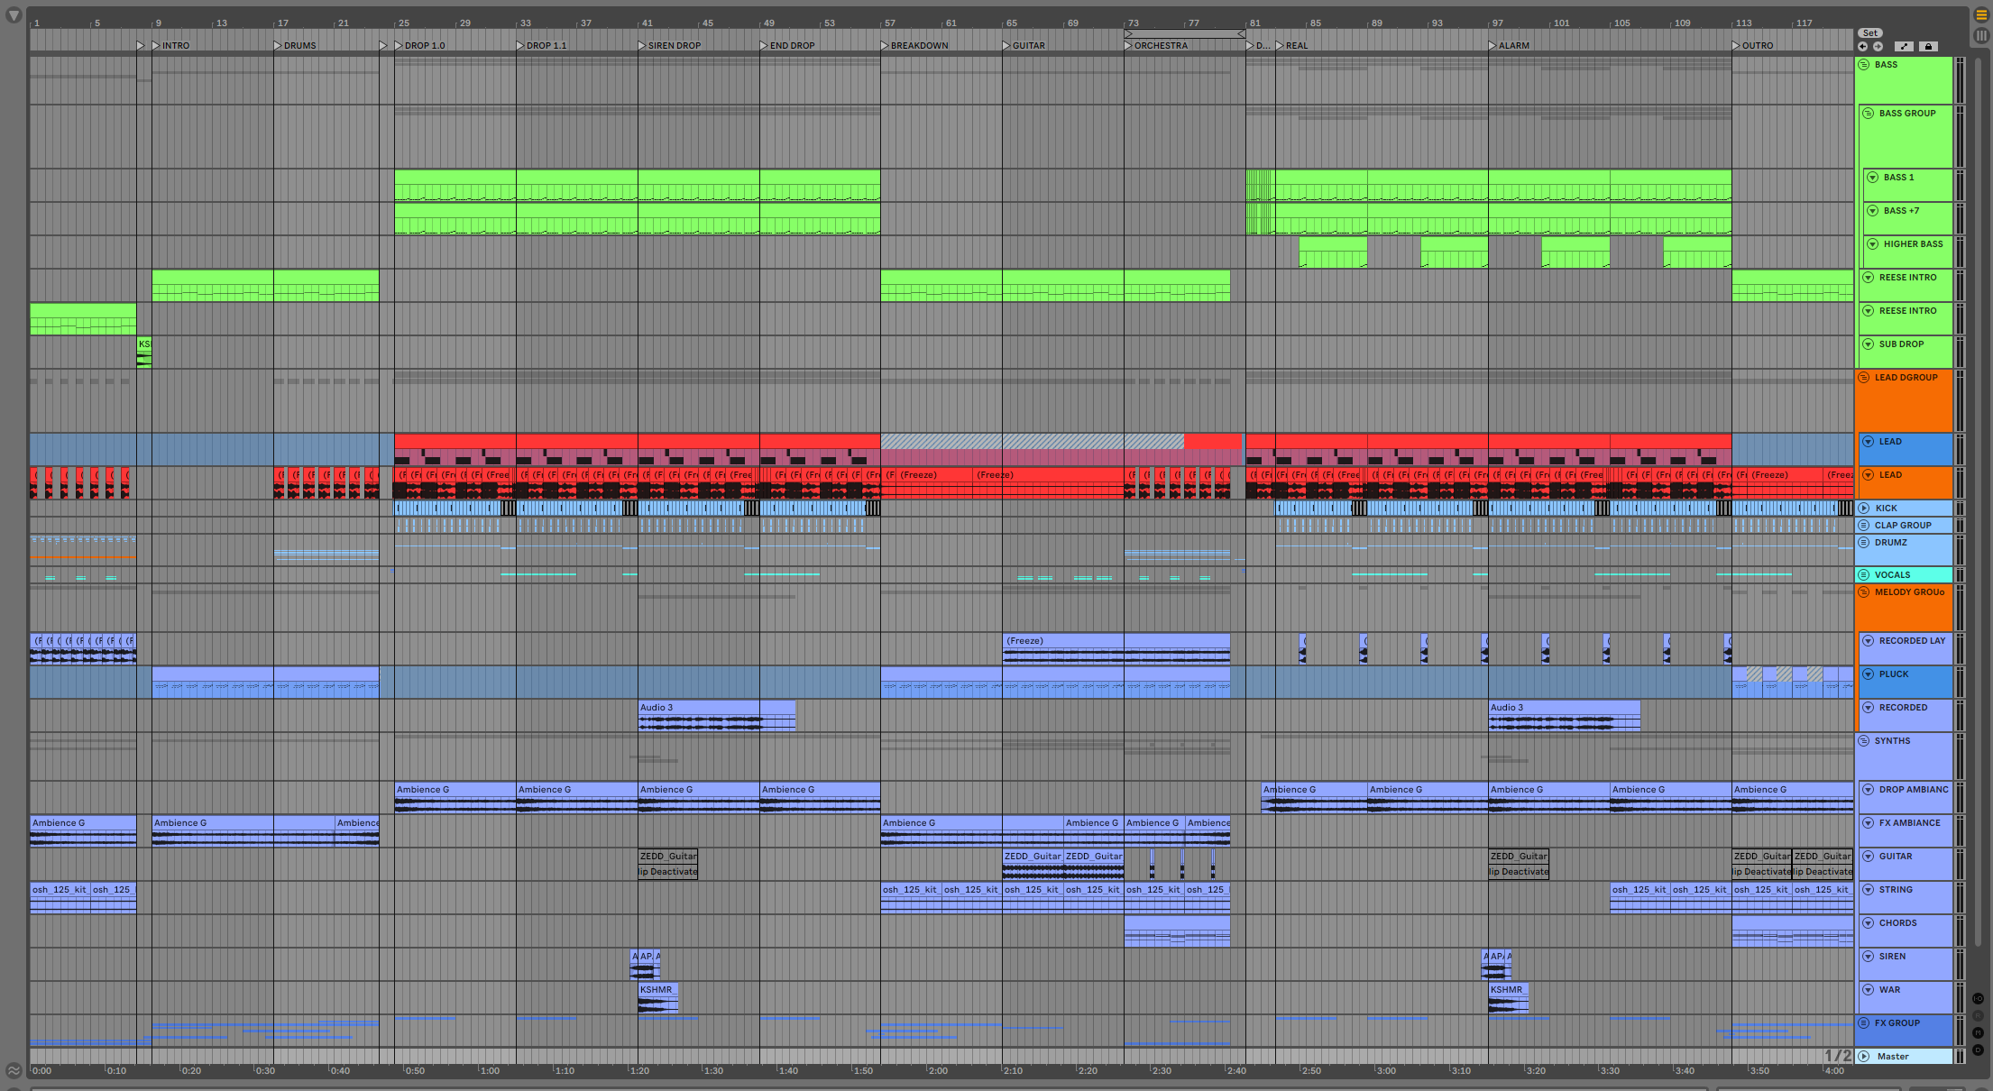Switch to the Session view selector
Image resolution: width=1993 pixels, height=1091 pixels.
1981,35
